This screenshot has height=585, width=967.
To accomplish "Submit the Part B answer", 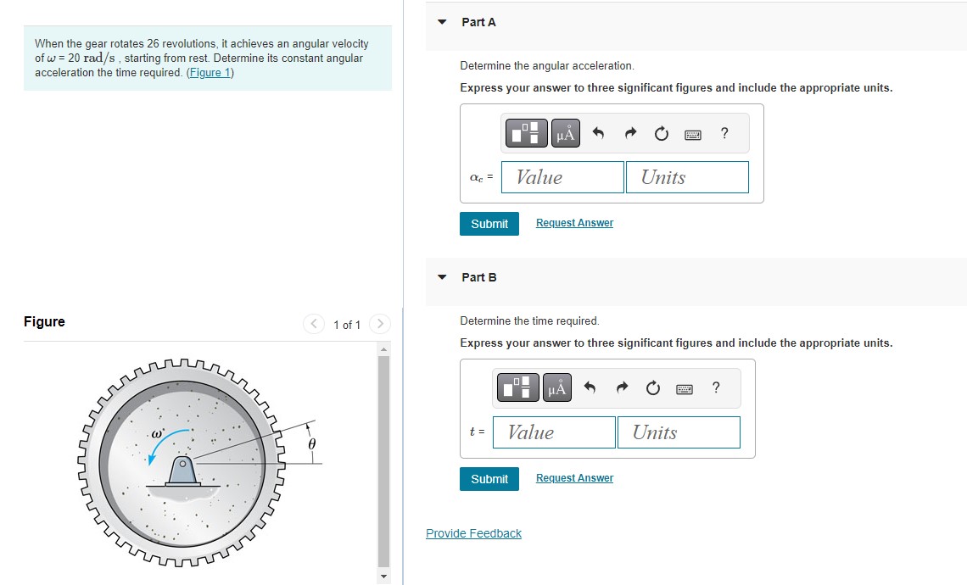I will pyautogui.click(x=489, y=478).
